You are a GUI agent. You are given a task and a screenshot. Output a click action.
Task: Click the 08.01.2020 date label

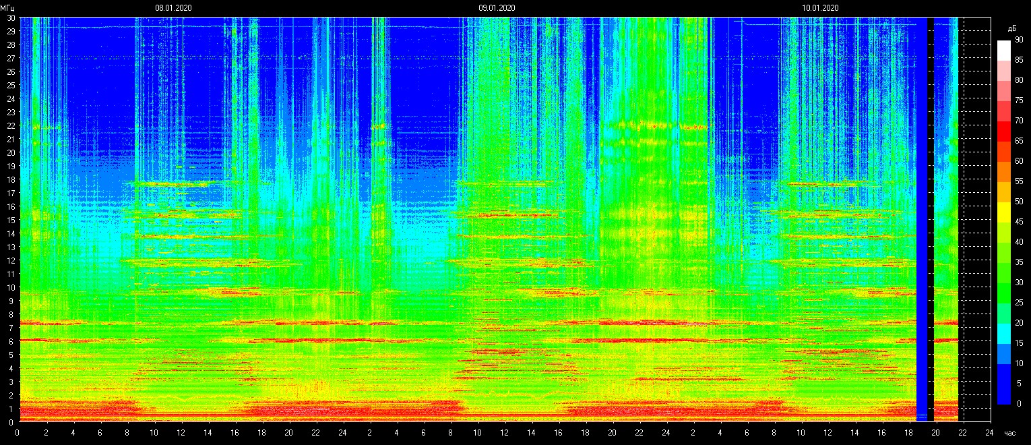(173, 8)
